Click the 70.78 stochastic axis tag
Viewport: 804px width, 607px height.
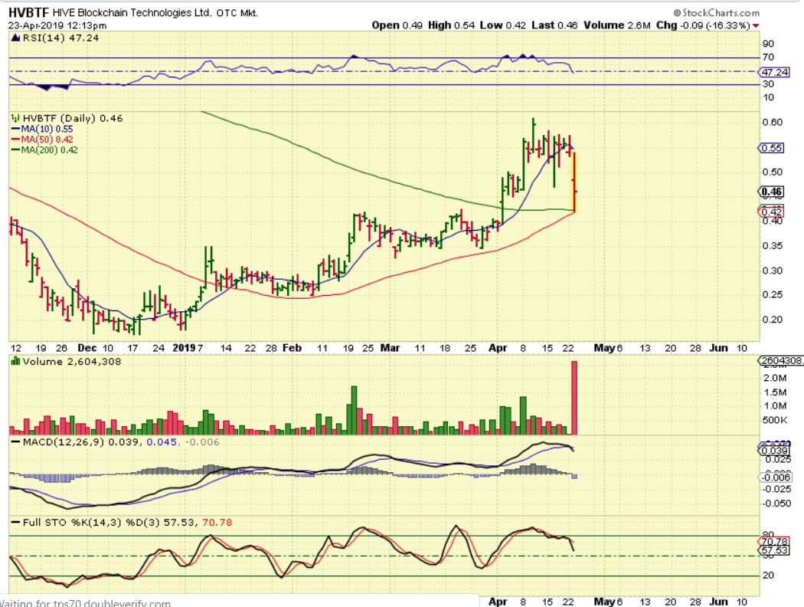click(774, 541)
